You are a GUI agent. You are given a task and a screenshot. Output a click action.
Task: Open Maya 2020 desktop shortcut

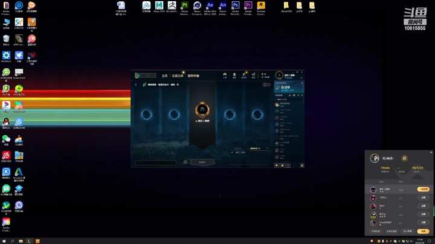[159, 7]
